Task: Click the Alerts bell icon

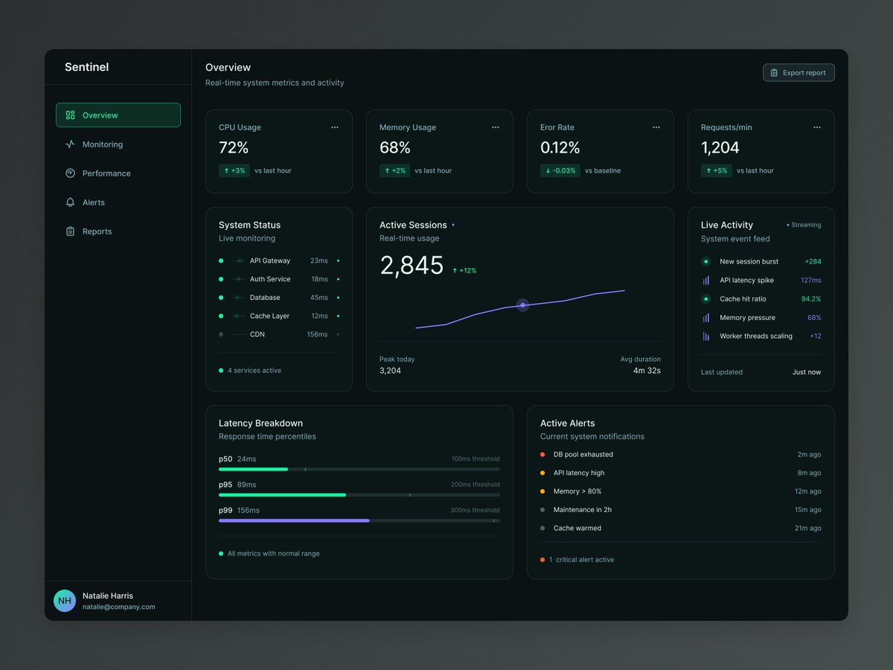Action: 71,202
